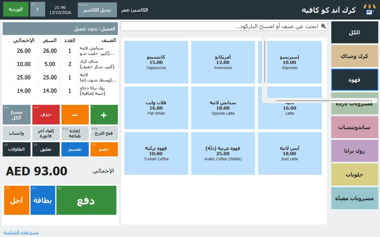Image resolution: width=380 pixels, height=237 pixels.
Task: Add Flat White to the order
Action: pos(156,108)
